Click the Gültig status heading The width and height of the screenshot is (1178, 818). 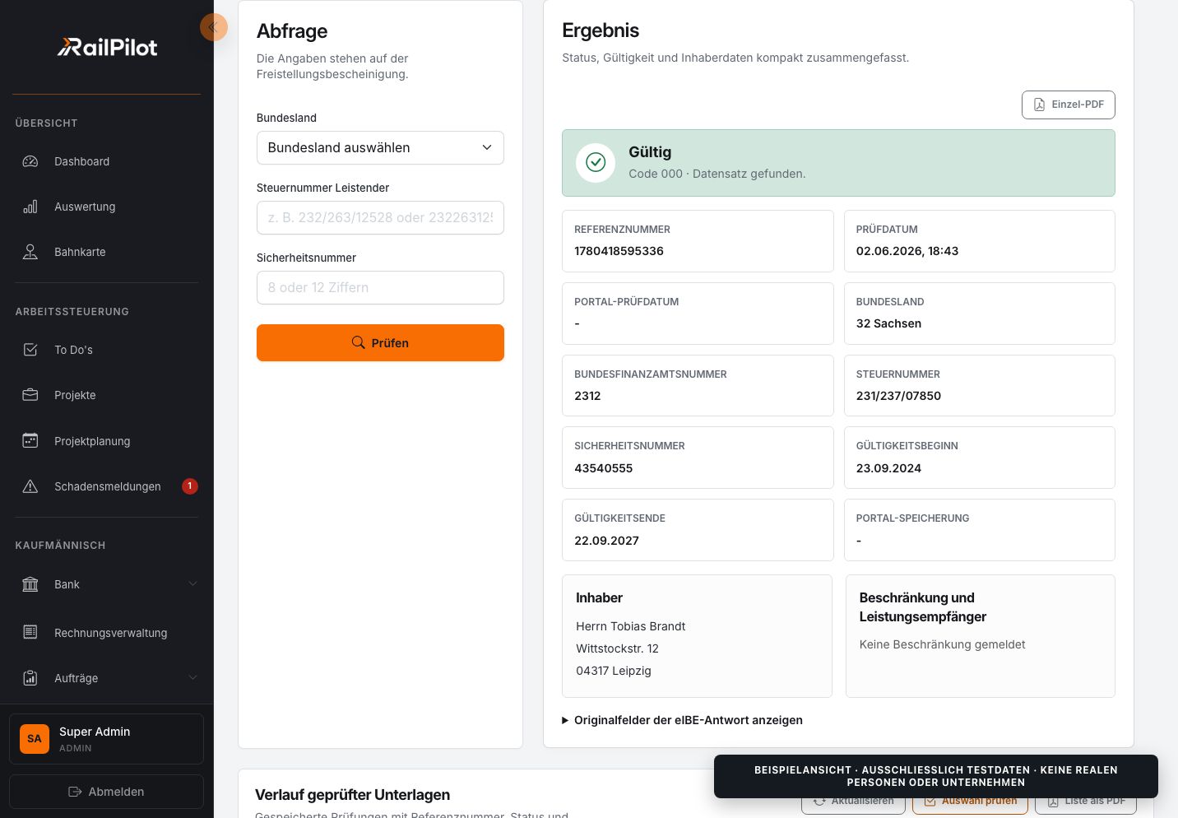[650, 152]
